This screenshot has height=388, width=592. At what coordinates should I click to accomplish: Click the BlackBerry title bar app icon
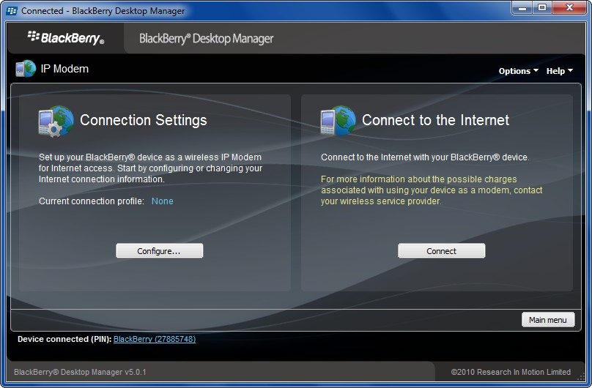click(12, 10)
